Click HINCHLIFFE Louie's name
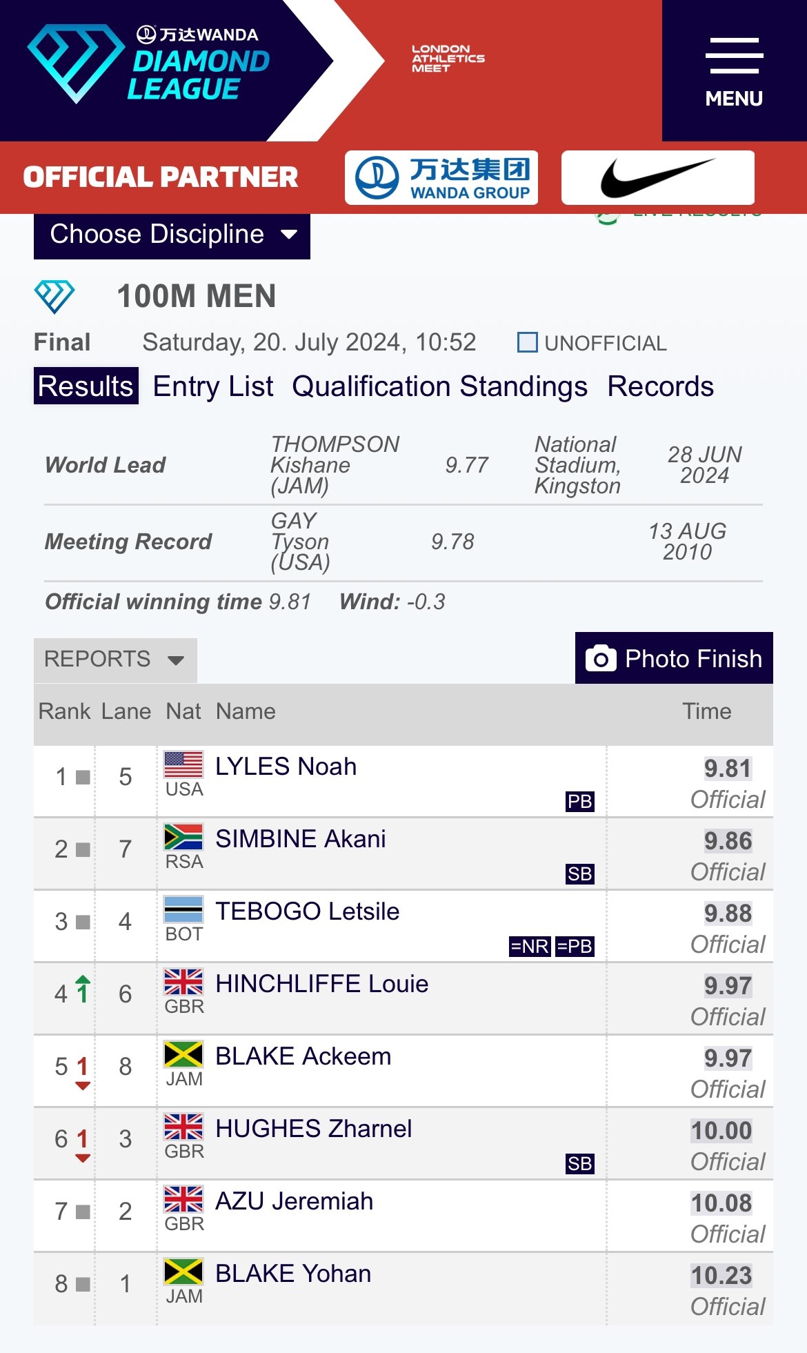Image resolution: width=807 pixels, height=1353 pixels. coord(321,984)
